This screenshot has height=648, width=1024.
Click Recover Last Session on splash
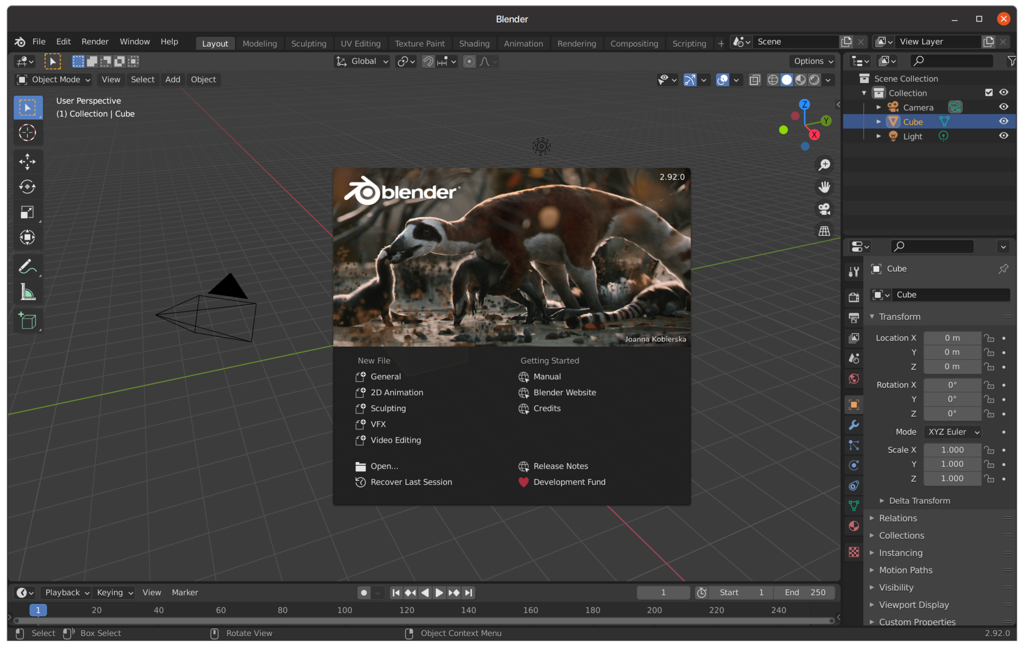[x=411, y=482]
